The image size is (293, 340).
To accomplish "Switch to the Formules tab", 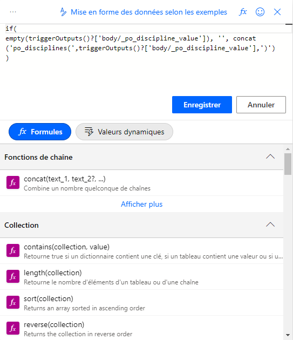I will (x=40, y=132).
